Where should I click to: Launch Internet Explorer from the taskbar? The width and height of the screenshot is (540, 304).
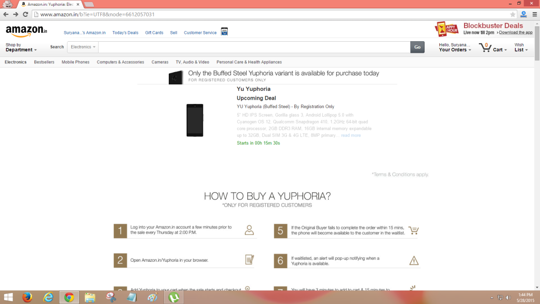[48, 297]
